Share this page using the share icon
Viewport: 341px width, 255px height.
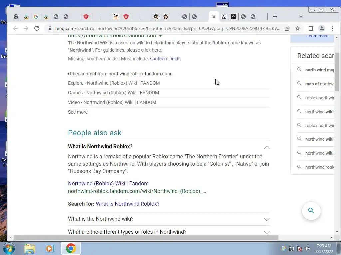tap(287, 28)
